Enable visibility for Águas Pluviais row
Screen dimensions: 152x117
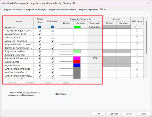coord(53,65)
